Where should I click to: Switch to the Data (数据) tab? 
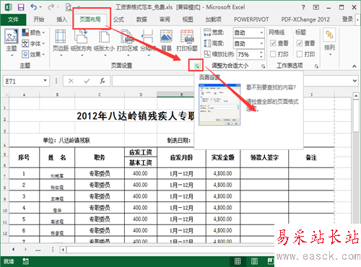[x=142, y=19]
